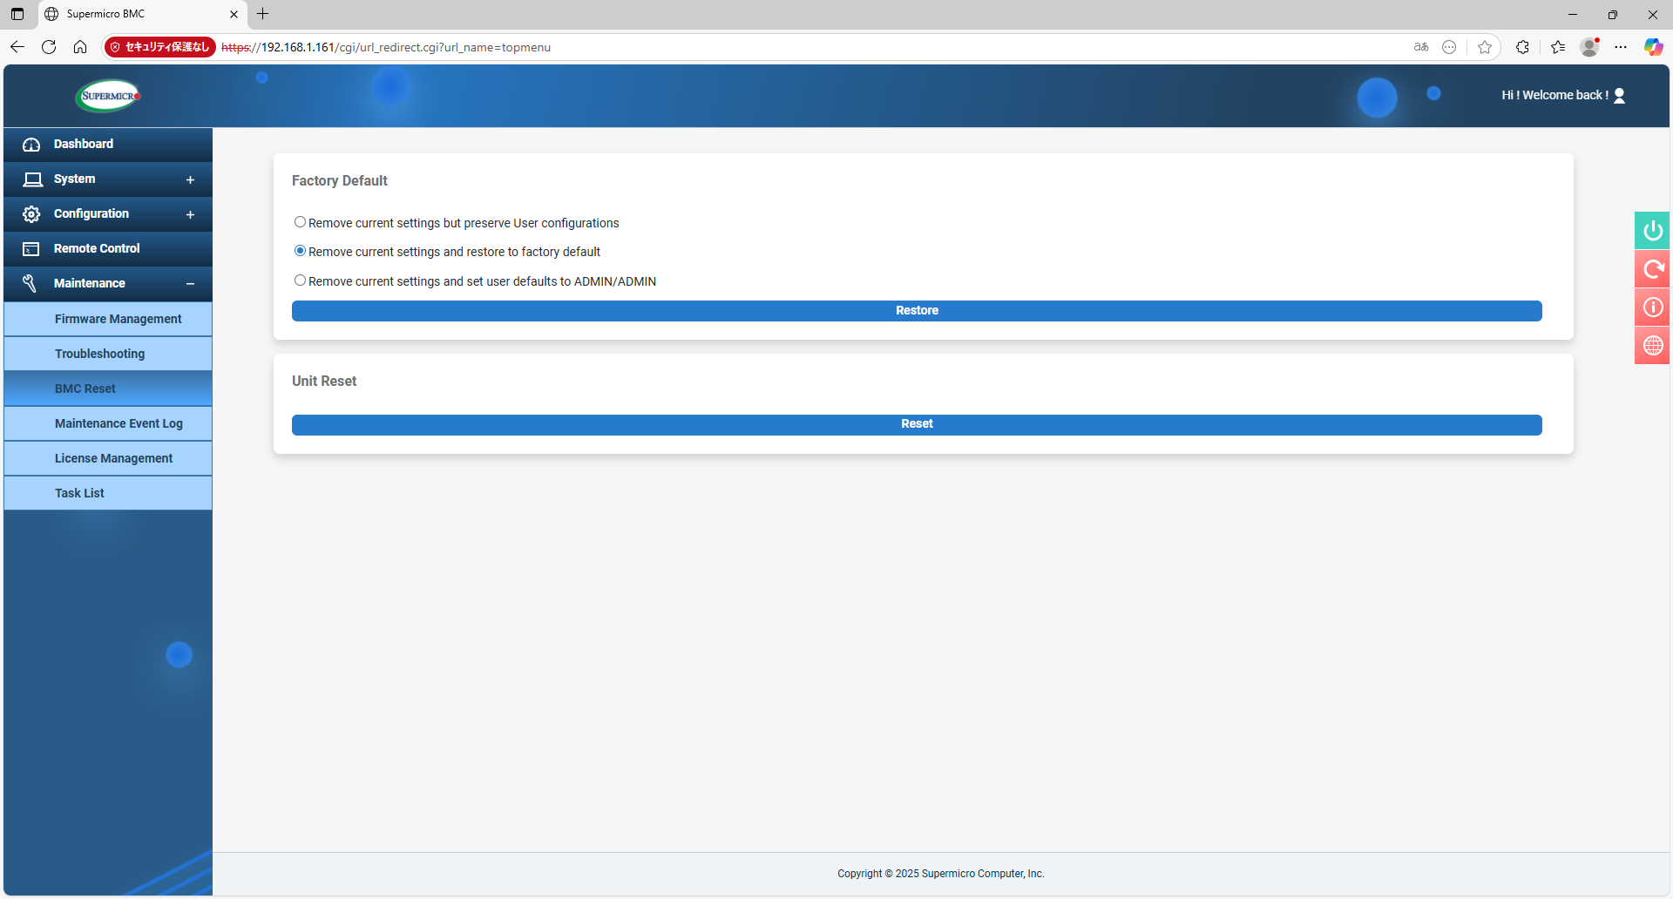
Task: Click the Supermicro logo
Action: [x=108, y=96]
